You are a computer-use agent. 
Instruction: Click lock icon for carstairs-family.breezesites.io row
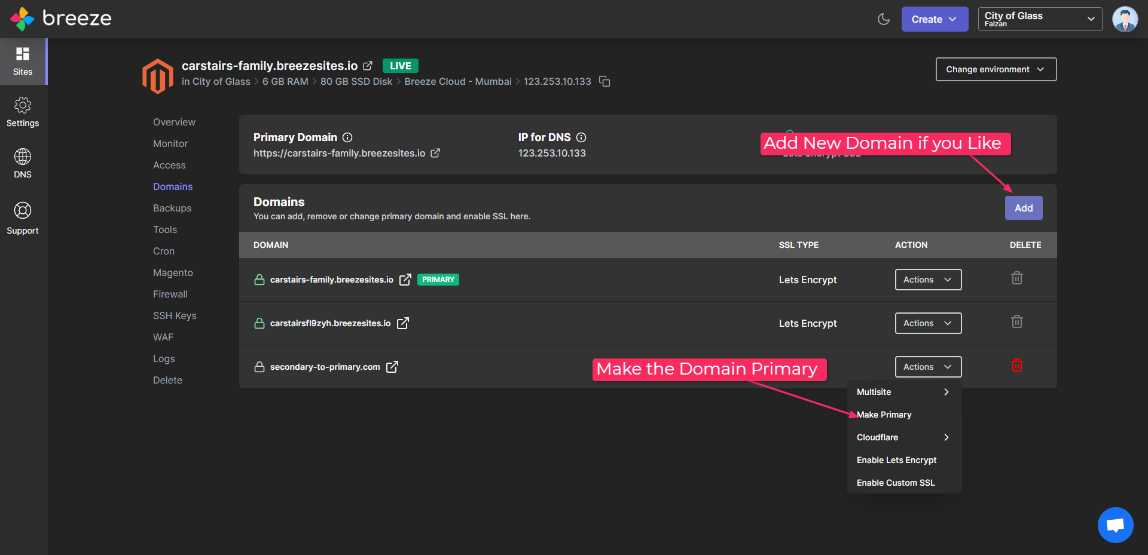click(x=259, y=280)
